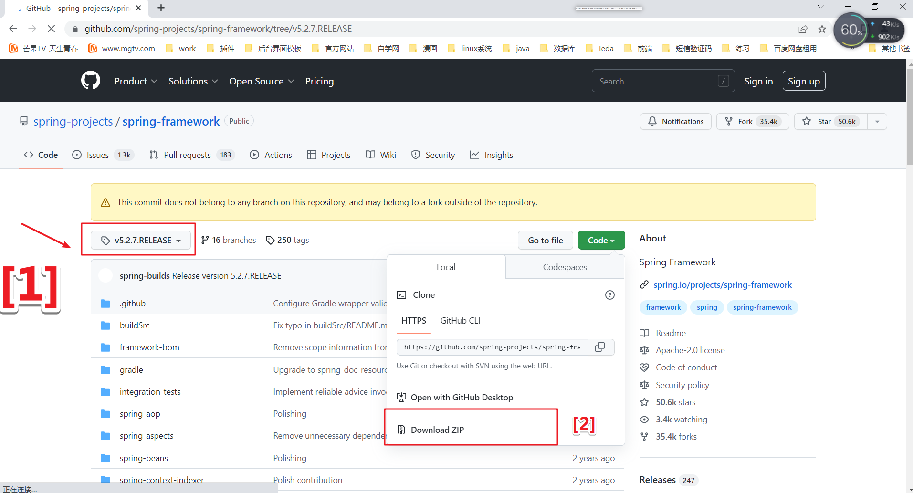Open the Pricing page
Screen dimensions: 913x493
pyautogui.click(x=319, y=81)
